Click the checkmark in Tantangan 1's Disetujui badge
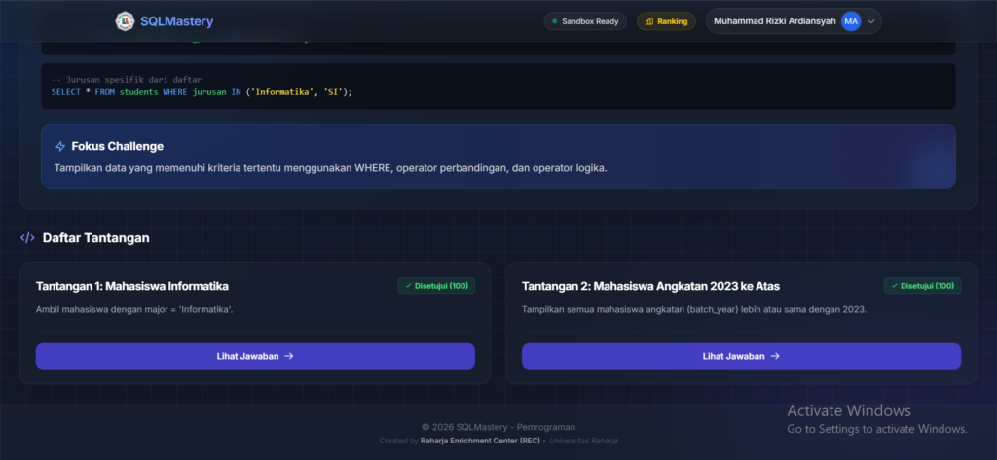The image size is (997, 460). [408, 286]
